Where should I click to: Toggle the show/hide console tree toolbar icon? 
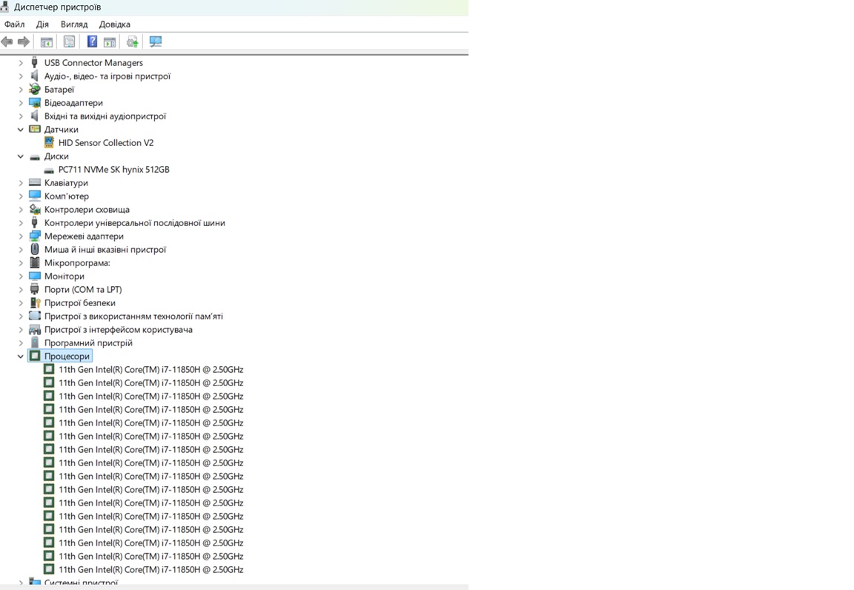(x=47, y=42)
